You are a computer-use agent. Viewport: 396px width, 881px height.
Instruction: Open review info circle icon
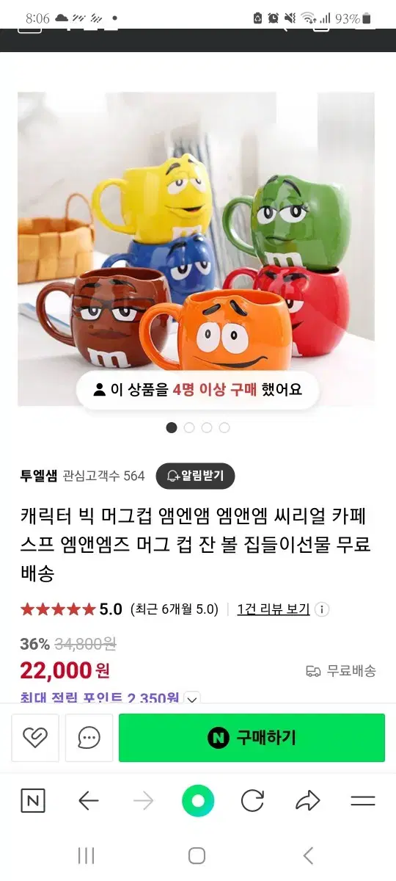pos(322,609)
